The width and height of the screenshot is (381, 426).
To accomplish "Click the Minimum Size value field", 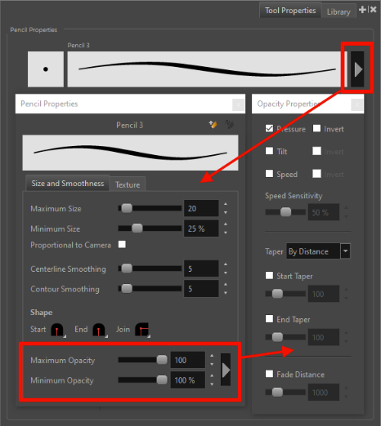I will pyautogui.click(x=201, y=229).
